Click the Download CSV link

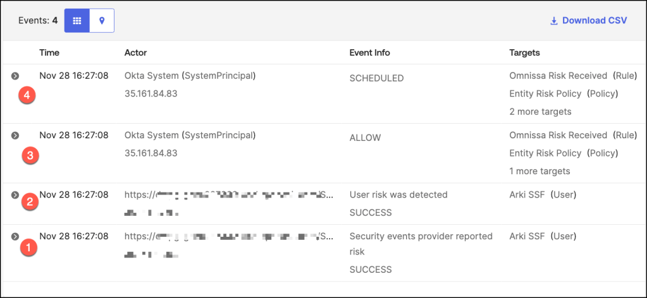594,20
